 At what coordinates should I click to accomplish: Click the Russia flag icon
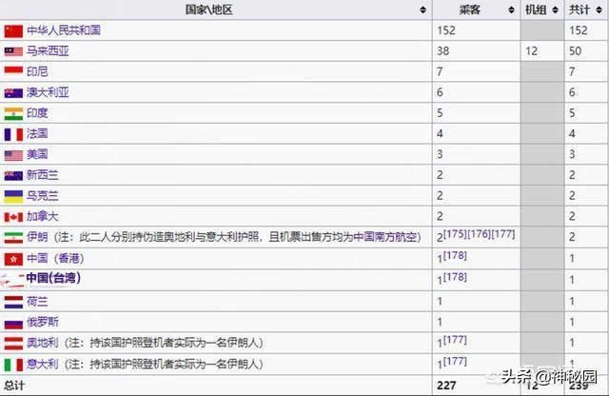(13, 323)
